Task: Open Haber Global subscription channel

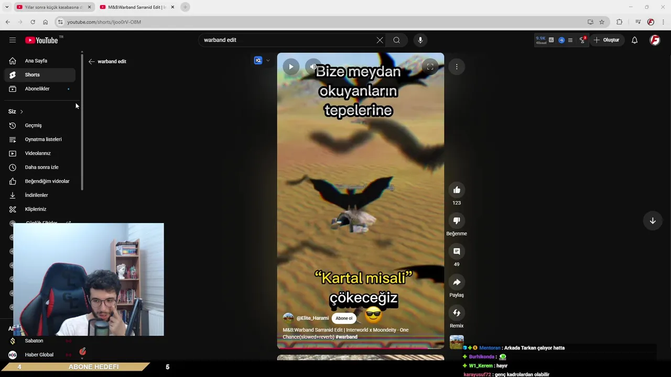Action: coord(40,354)
